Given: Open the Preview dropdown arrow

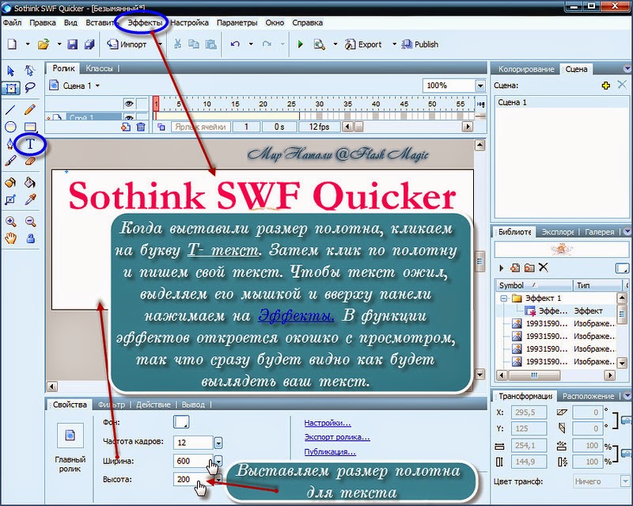Looking at the screenshot, I should [x=335, y=44].
